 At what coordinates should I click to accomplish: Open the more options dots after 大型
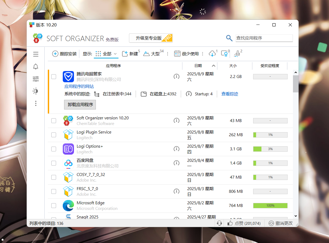point(168,54)
